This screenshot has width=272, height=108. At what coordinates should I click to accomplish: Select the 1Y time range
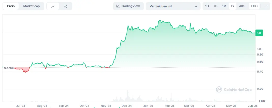[x=232, y=6]
